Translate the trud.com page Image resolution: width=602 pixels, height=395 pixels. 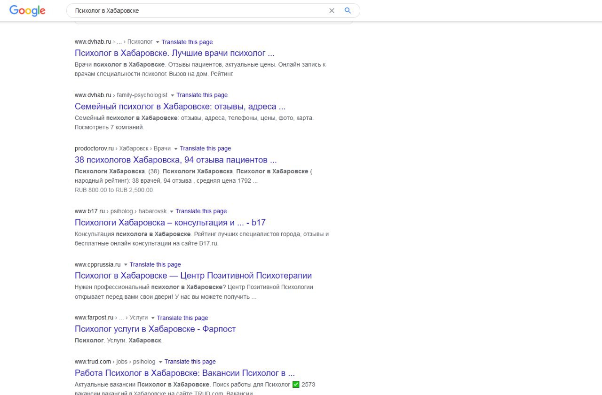pos(190,362)
